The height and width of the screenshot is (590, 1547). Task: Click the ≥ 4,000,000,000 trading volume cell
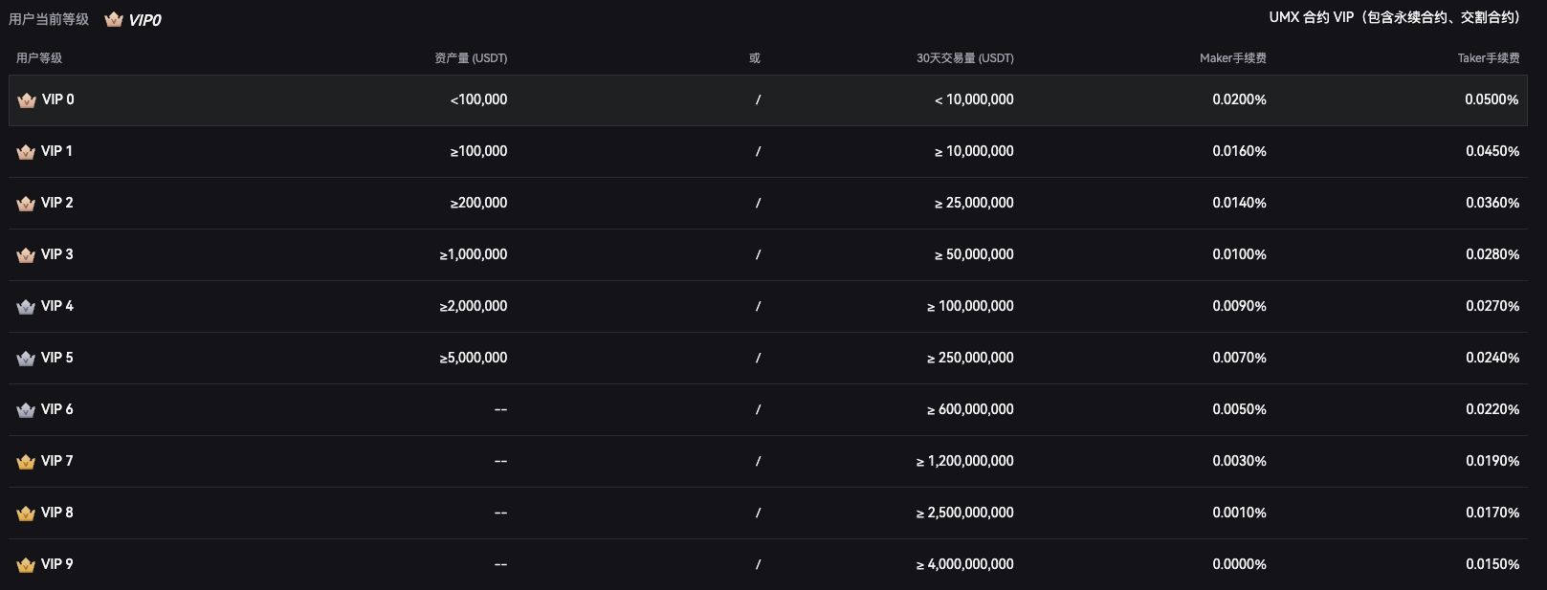(964, 564)
